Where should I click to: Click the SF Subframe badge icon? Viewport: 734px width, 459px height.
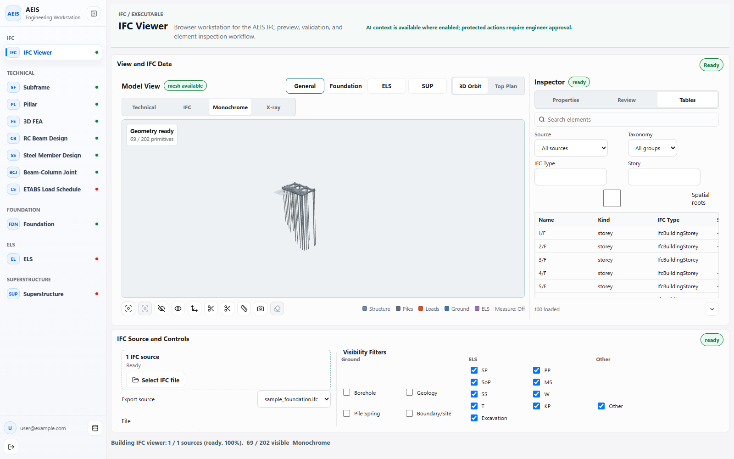pyautogui.click(x=13, y=87)
